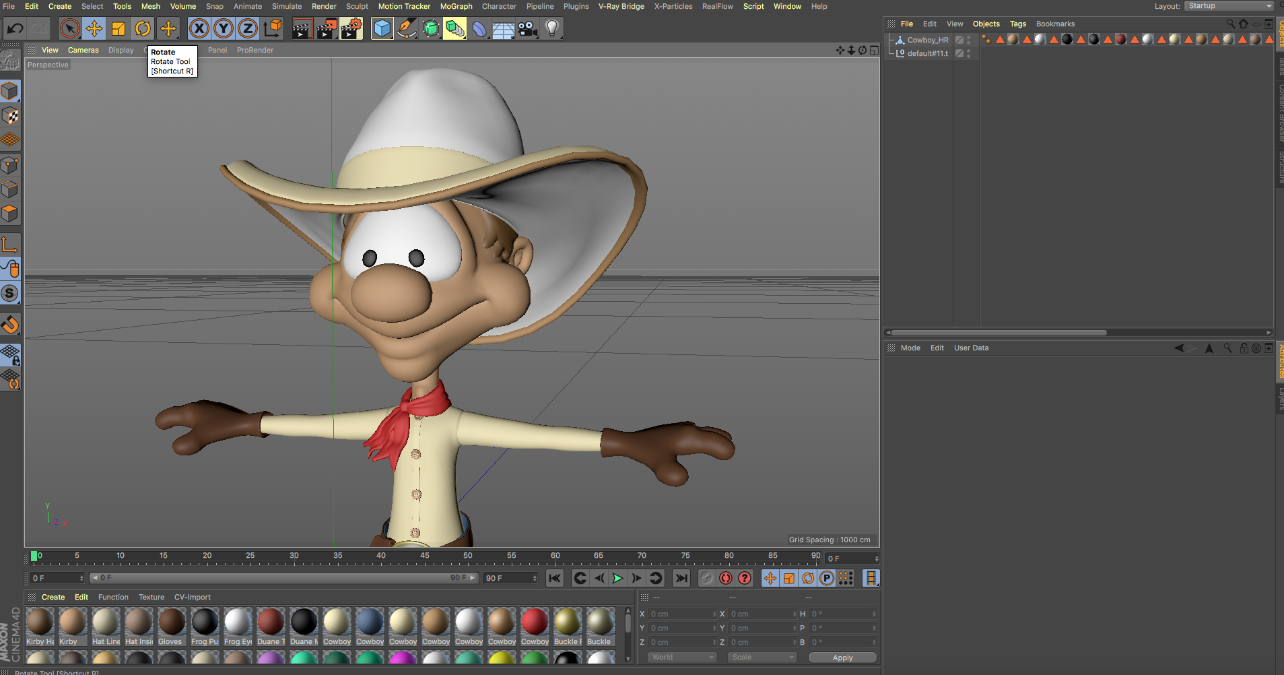1284x675 pixels.
Task: Select default#11.t object in tree
Action: tap(927, 53)
